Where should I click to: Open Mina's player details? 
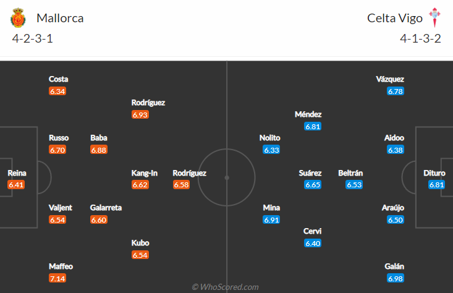point(272,208)
